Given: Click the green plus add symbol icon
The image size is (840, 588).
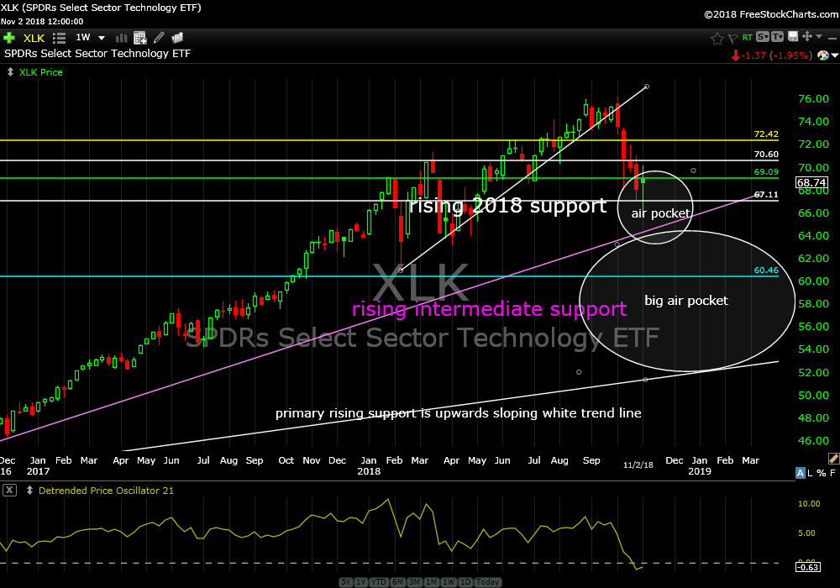Looking at the screenshot, I should (9, 38).
